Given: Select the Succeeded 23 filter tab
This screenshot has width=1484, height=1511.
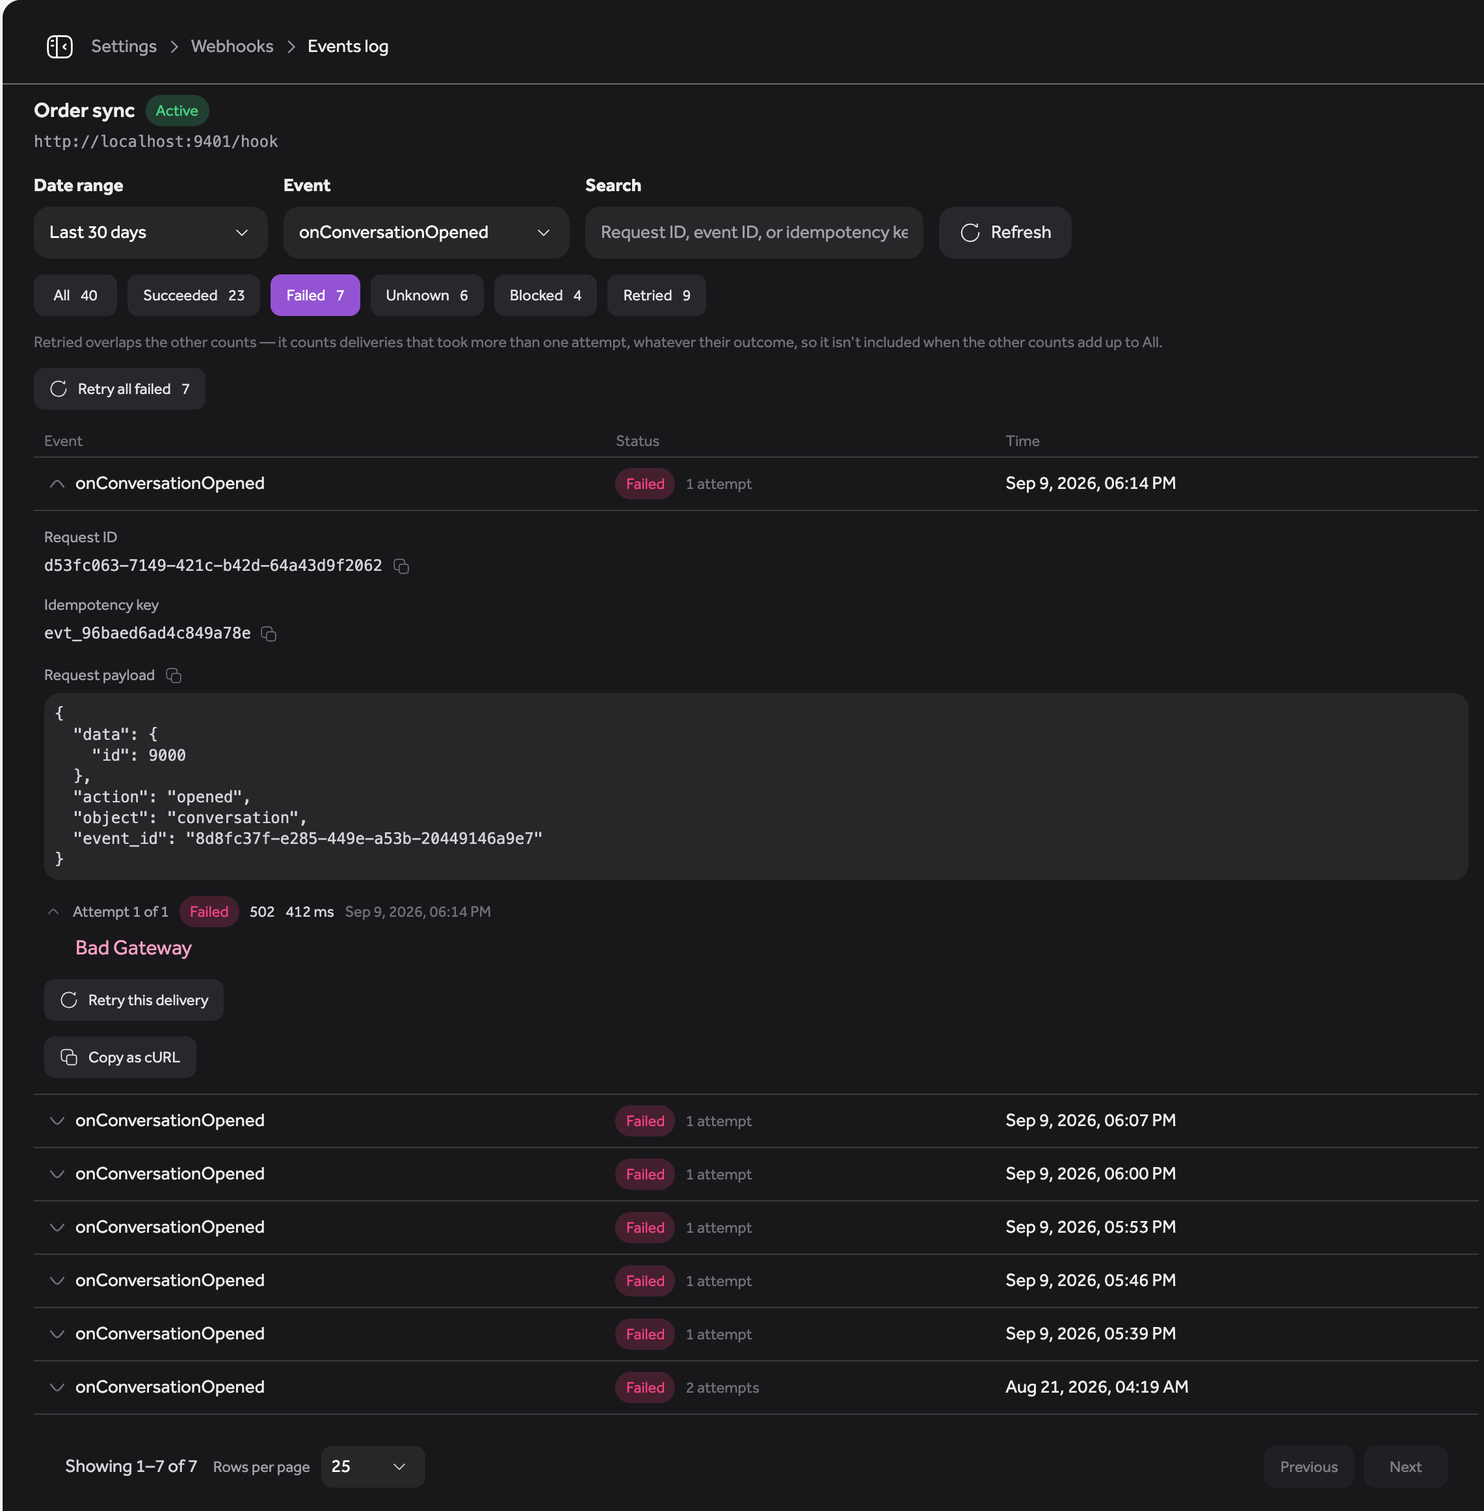Looking at the screenshot, I should [193, 295].
